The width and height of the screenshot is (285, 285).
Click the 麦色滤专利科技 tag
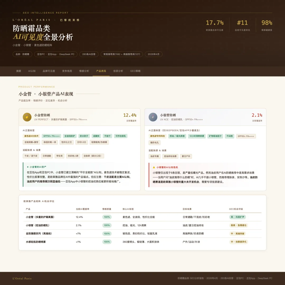157,136
